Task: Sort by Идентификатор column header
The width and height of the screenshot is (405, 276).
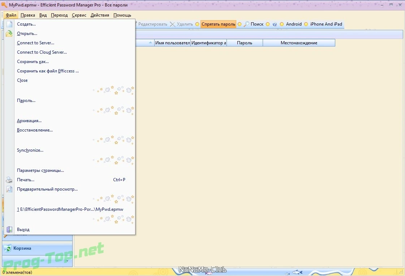Action: 208,43
